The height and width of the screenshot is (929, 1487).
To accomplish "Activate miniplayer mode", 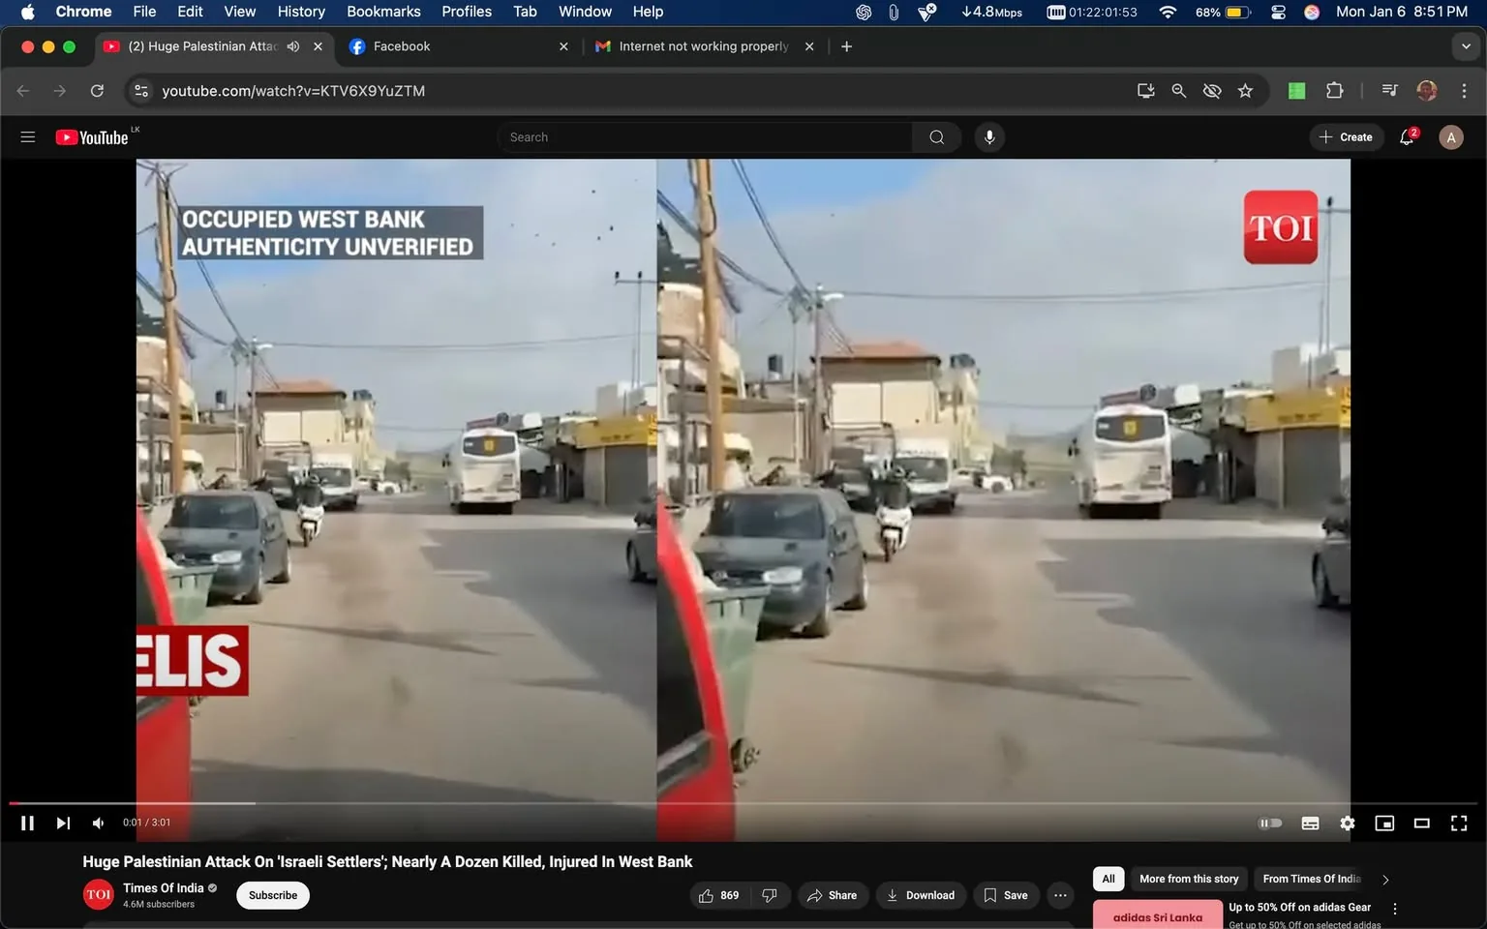I will point(1383,823).
